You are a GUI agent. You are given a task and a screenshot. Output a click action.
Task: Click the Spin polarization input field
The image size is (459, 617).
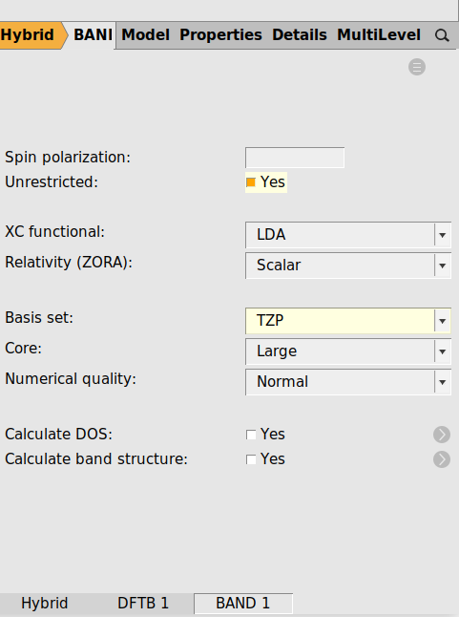pyautogui.click(x=295, y=158)
